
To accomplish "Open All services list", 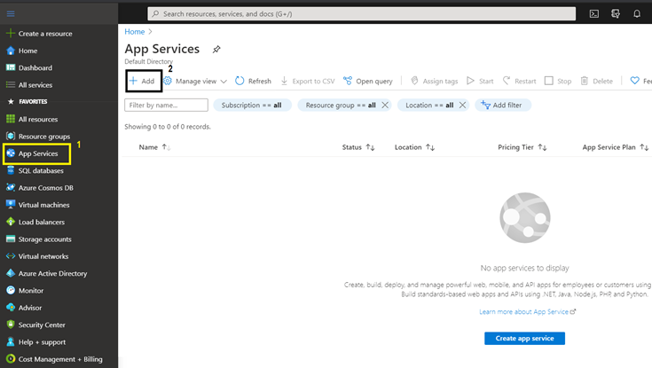I will pos(35,85).
